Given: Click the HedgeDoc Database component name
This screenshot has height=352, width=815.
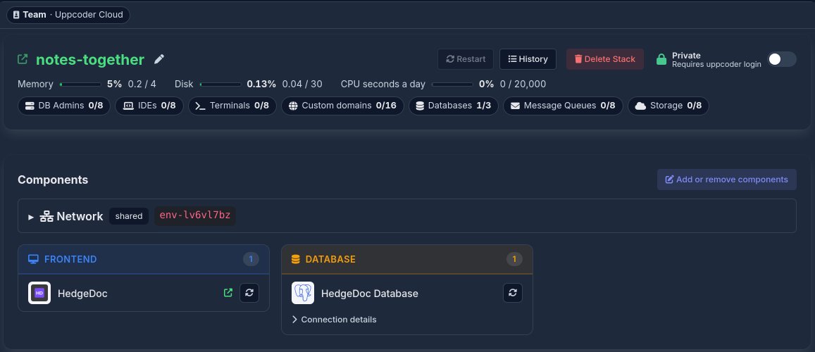Looking at the screenshot, I should [370, 294].
